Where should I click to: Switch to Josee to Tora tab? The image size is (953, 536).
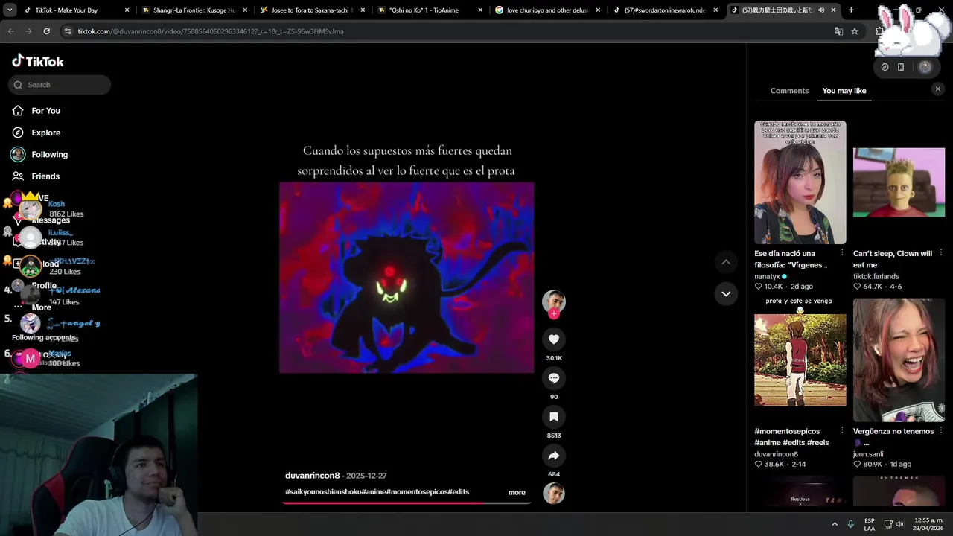click(311, 10)
